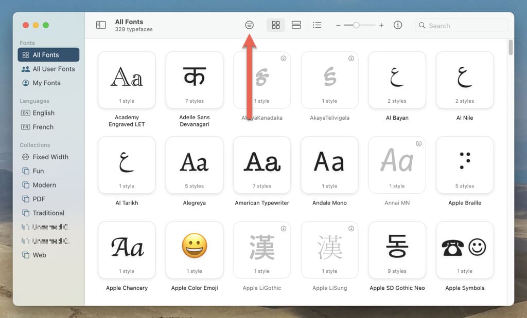Select the Alegreya font card
The height and width of the screenshot is (318, 527).
point(194,165)
